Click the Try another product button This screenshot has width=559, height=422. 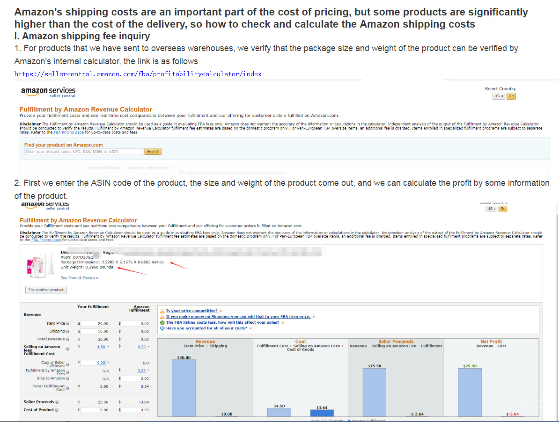46,290
